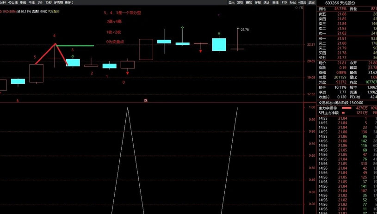Click the red down arrow marker under the doji candle
Viewport: 377px width, 214px height.
click(x=200, y=51)
